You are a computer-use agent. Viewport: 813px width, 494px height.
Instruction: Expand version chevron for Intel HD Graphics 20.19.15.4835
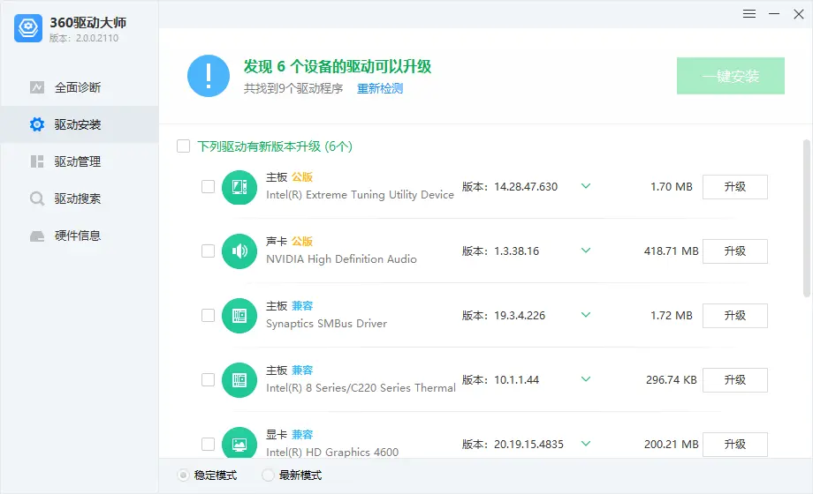[x=585, y=444]
